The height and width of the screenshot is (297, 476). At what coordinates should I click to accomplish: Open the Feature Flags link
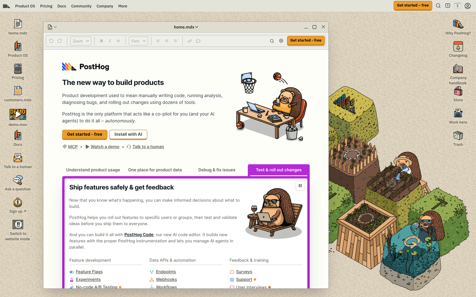pos(89,272)
